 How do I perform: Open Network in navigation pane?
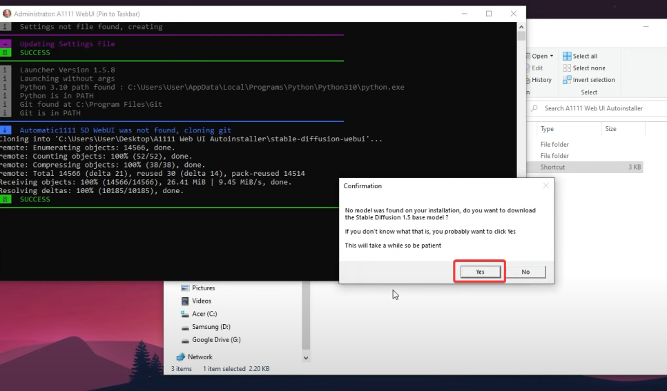tap(200, 357)
